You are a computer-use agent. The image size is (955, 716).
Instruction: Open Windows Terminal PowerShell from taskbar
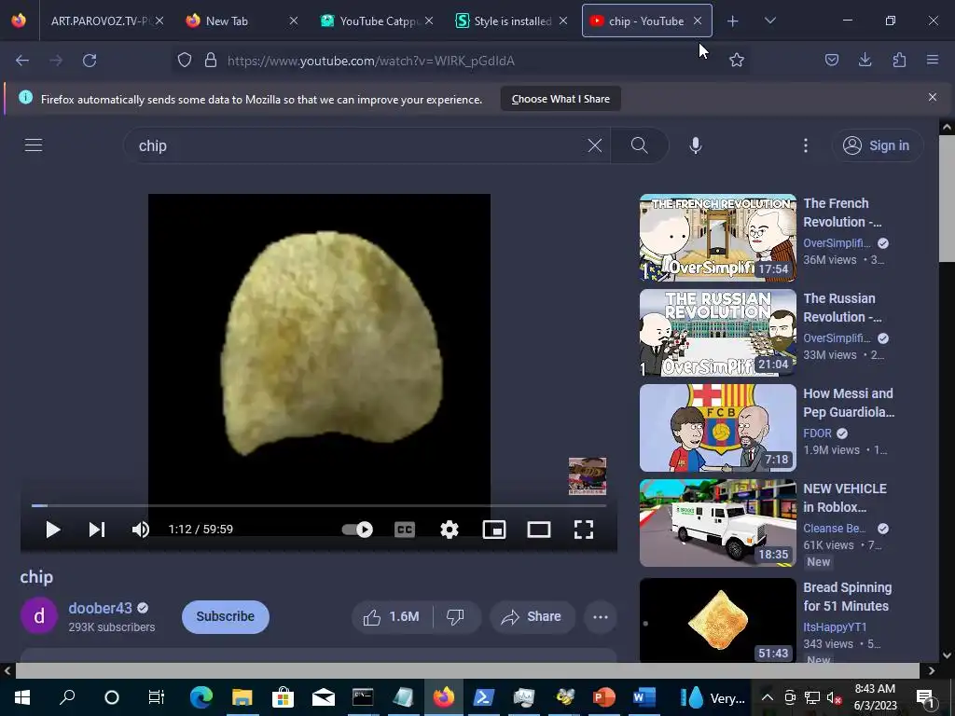tap(484, 697)
